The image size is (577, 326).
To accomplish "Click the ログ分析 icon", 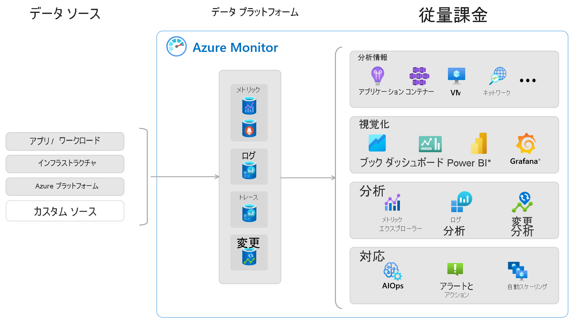I will 461,202.
